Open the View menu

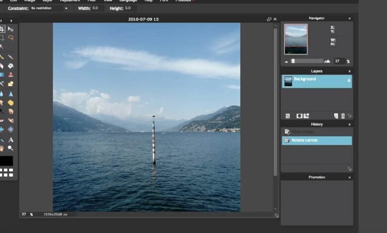click(x=108, y=1)
